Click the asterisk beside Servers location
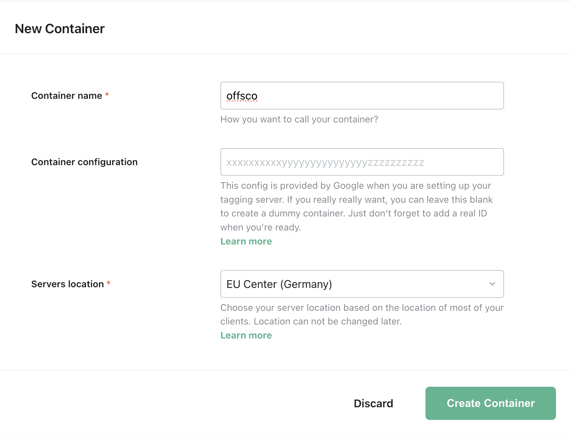The image size is (570, 437). pyautogui.click(x=109, y=283)
